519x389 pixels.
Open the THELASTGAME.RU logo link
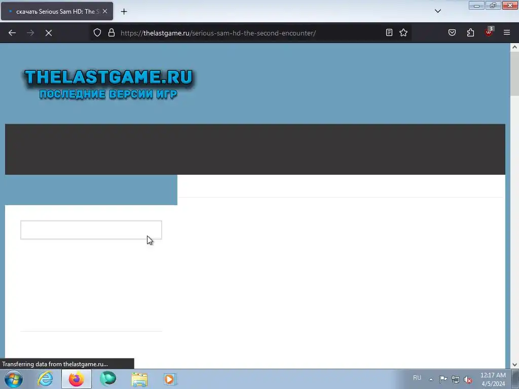click(108, 84)
